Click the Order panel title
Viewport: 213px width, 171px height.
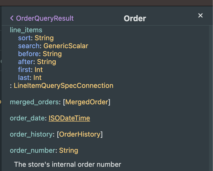(135, 18)
